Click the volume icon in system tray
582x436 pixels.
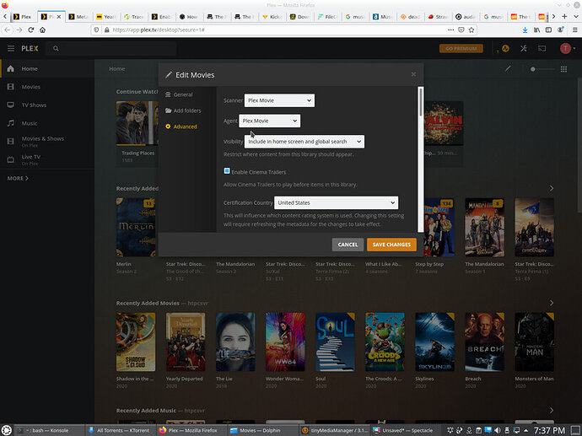pyautogui.click(x=498, y=430)
